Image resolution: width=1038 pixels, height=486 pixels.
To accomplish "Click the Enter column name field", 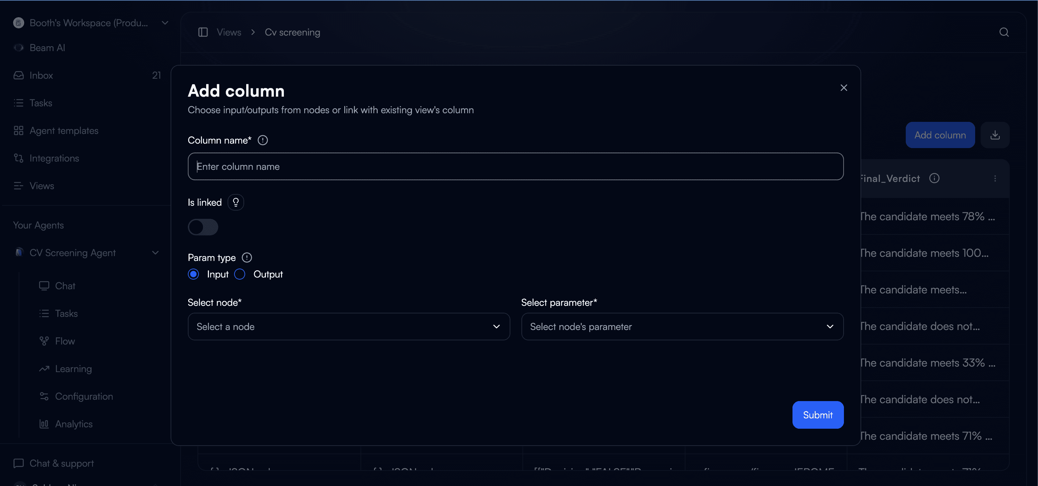I will coord(515,166).
